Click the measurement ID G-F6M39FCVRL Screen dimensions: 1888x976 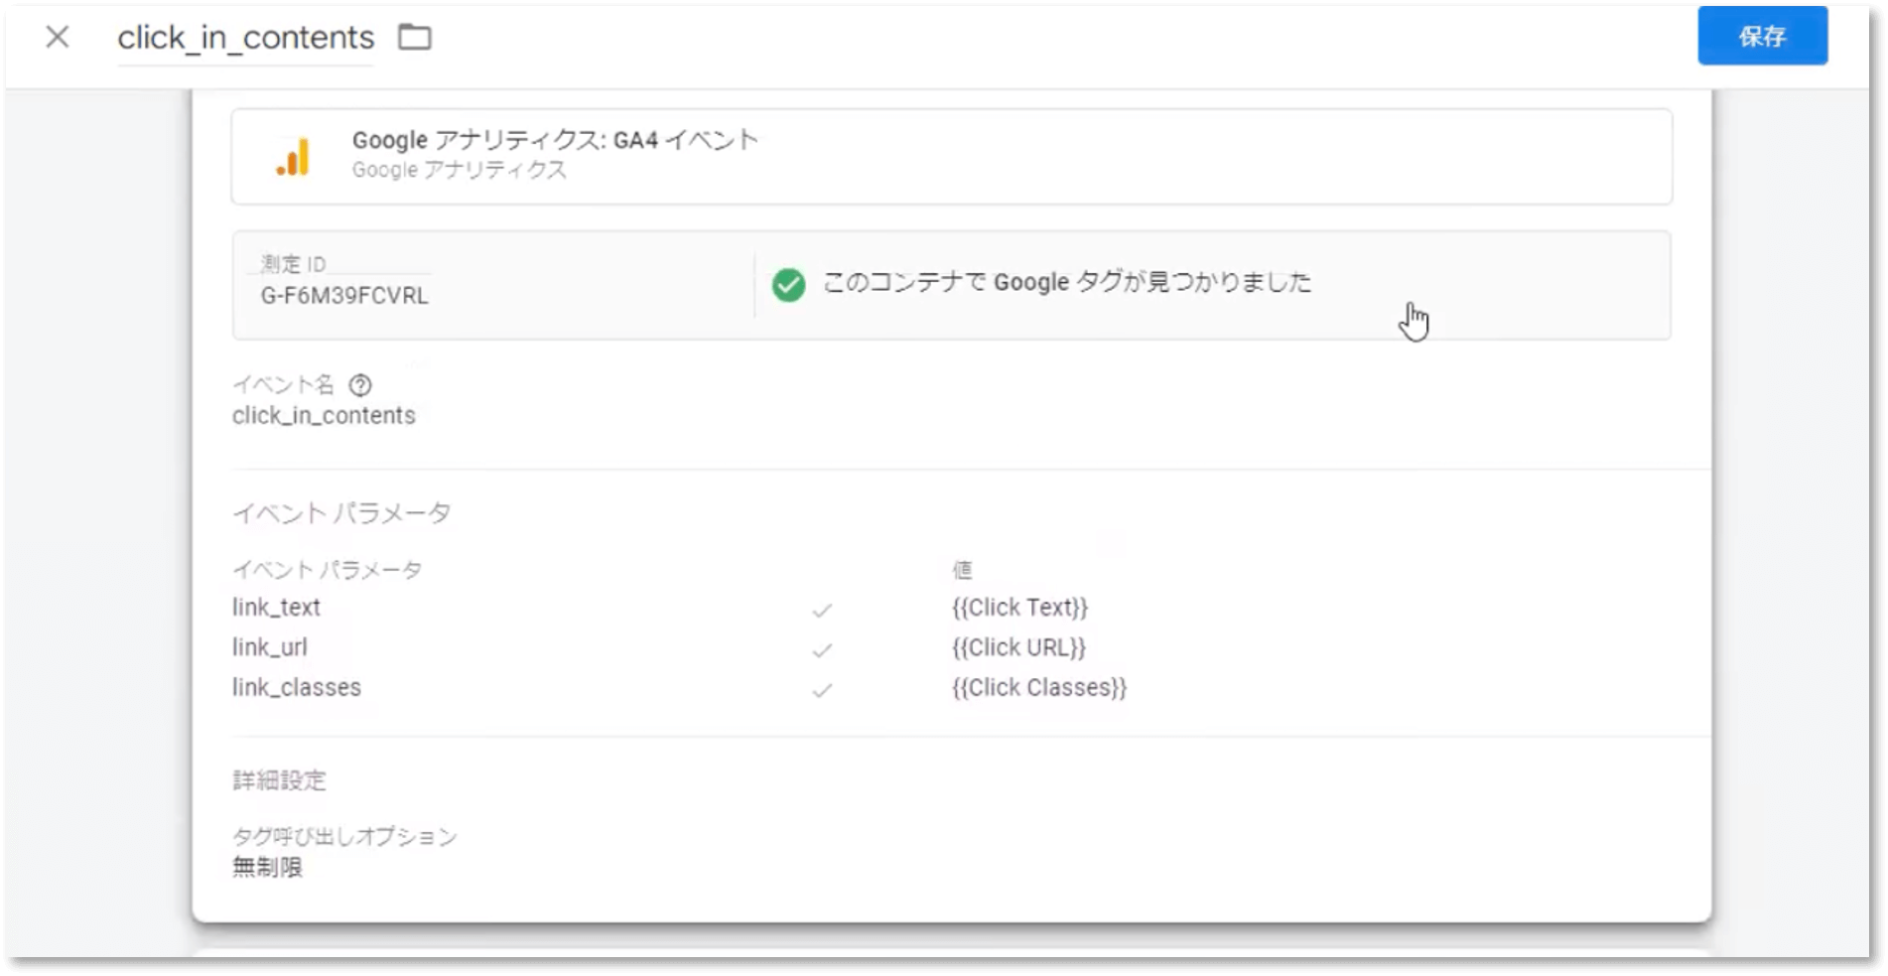click(344, 296)
